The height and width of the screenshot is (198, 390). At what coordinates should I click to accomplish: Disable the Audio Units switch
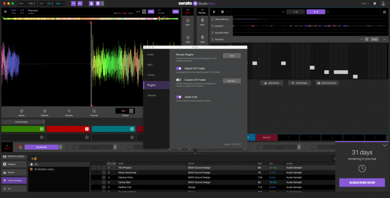coord(179,97)
